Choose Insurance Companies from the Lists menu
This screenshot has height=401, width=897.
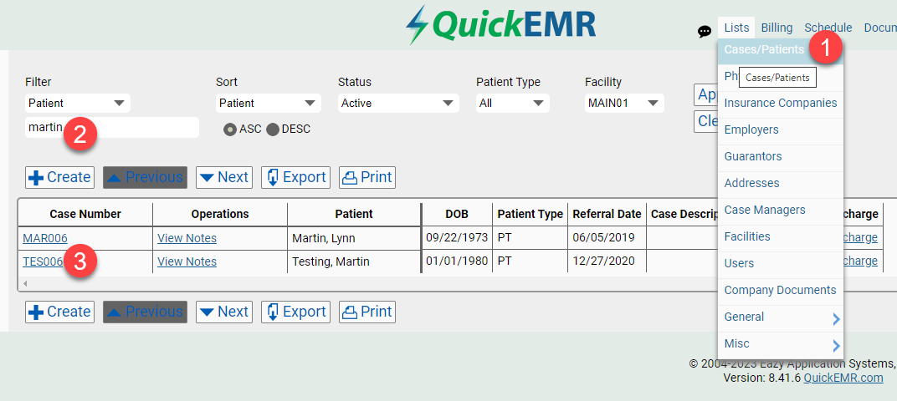781,103
